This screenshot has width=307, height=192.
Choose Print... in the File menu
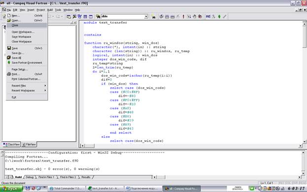click(x=27, y=74)
